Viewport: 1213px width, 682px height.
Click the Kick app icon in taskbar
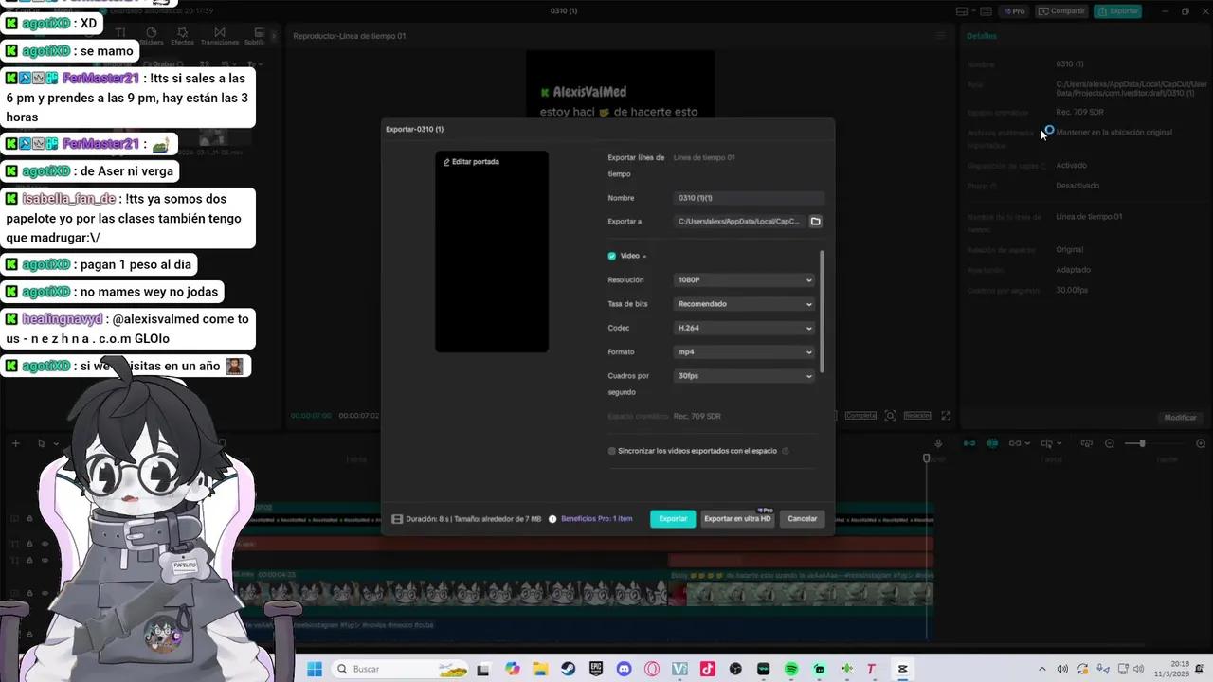(x=820, y=669)
